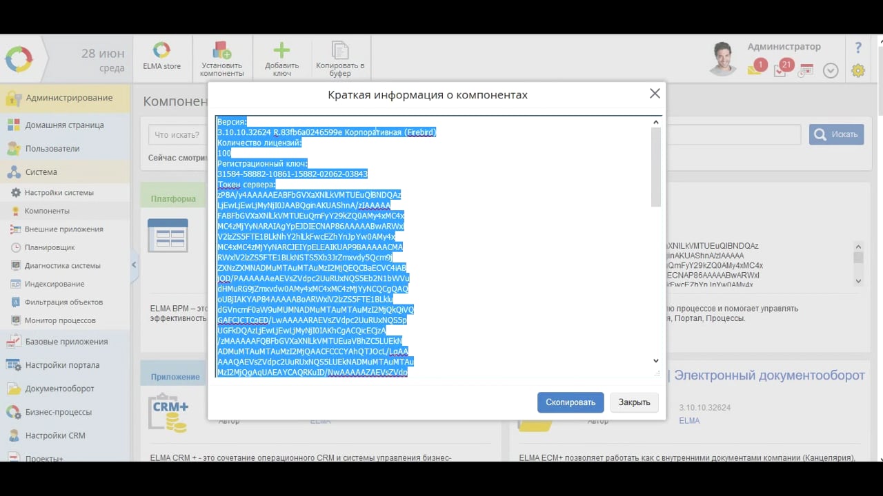Open the help question mark
The height and width of the screenshot is (496, 883).
(x=858, y=48)
